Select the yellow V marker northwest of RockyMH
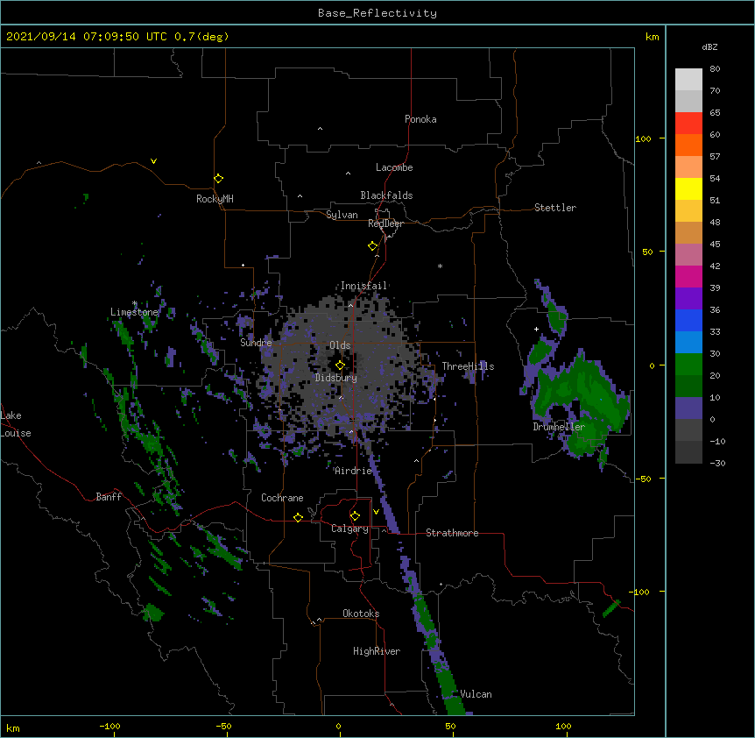Screen dimensions: 755x738 point(153,161)
